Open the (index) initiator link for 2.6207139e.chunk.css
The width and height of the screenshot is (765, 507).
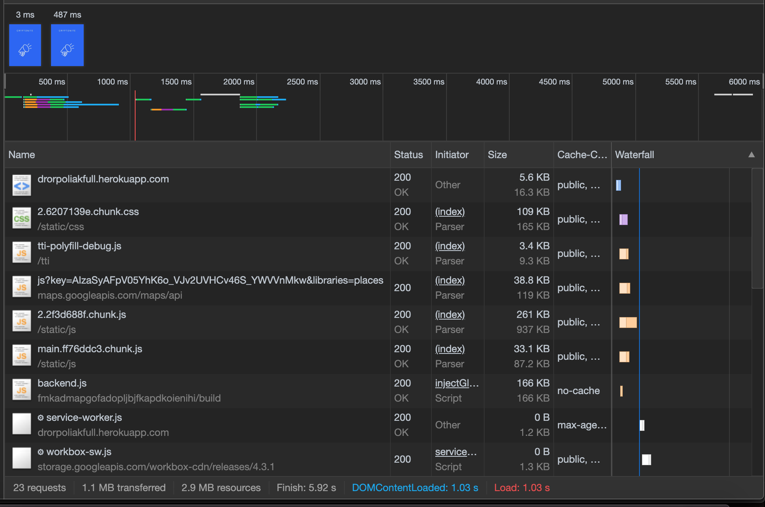(x=450, y=212)
